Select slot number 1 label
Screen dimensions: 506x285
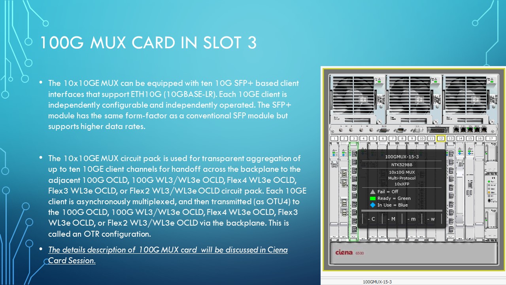click(334, 138)
